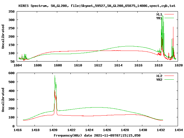
Task: Click the 1420 x-axis tick label
Action: 53,130
